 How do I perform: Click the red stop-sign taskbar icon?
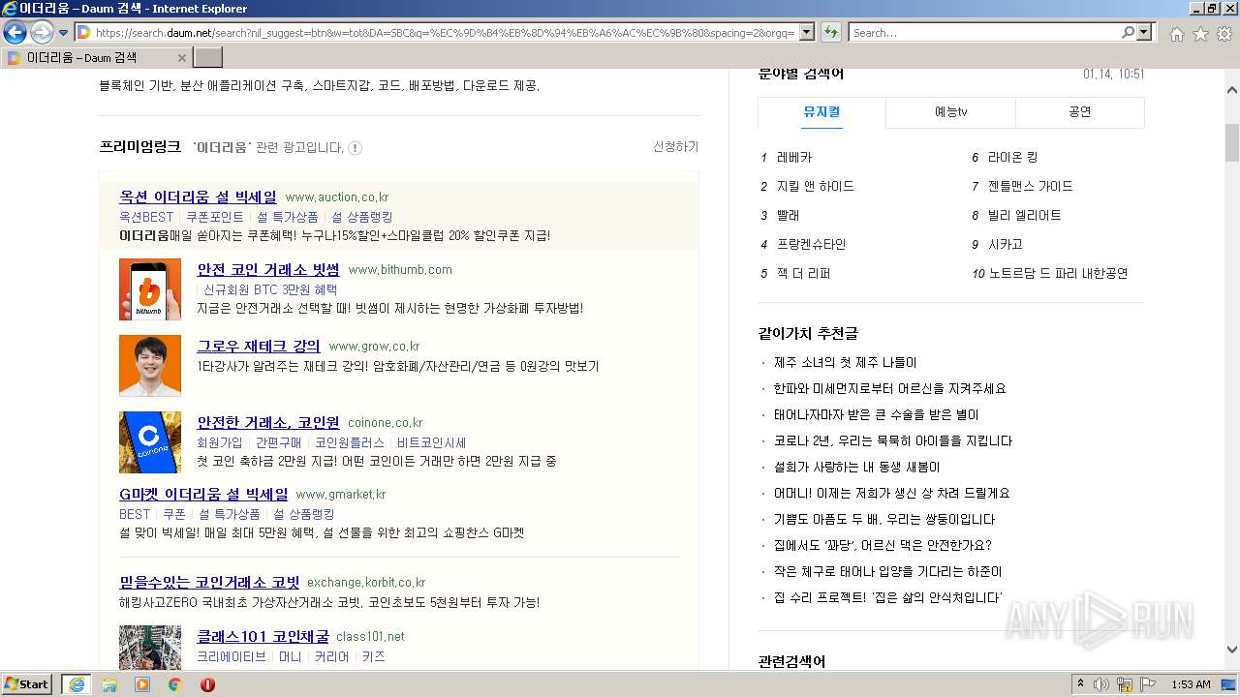click(x=207, y=684)
